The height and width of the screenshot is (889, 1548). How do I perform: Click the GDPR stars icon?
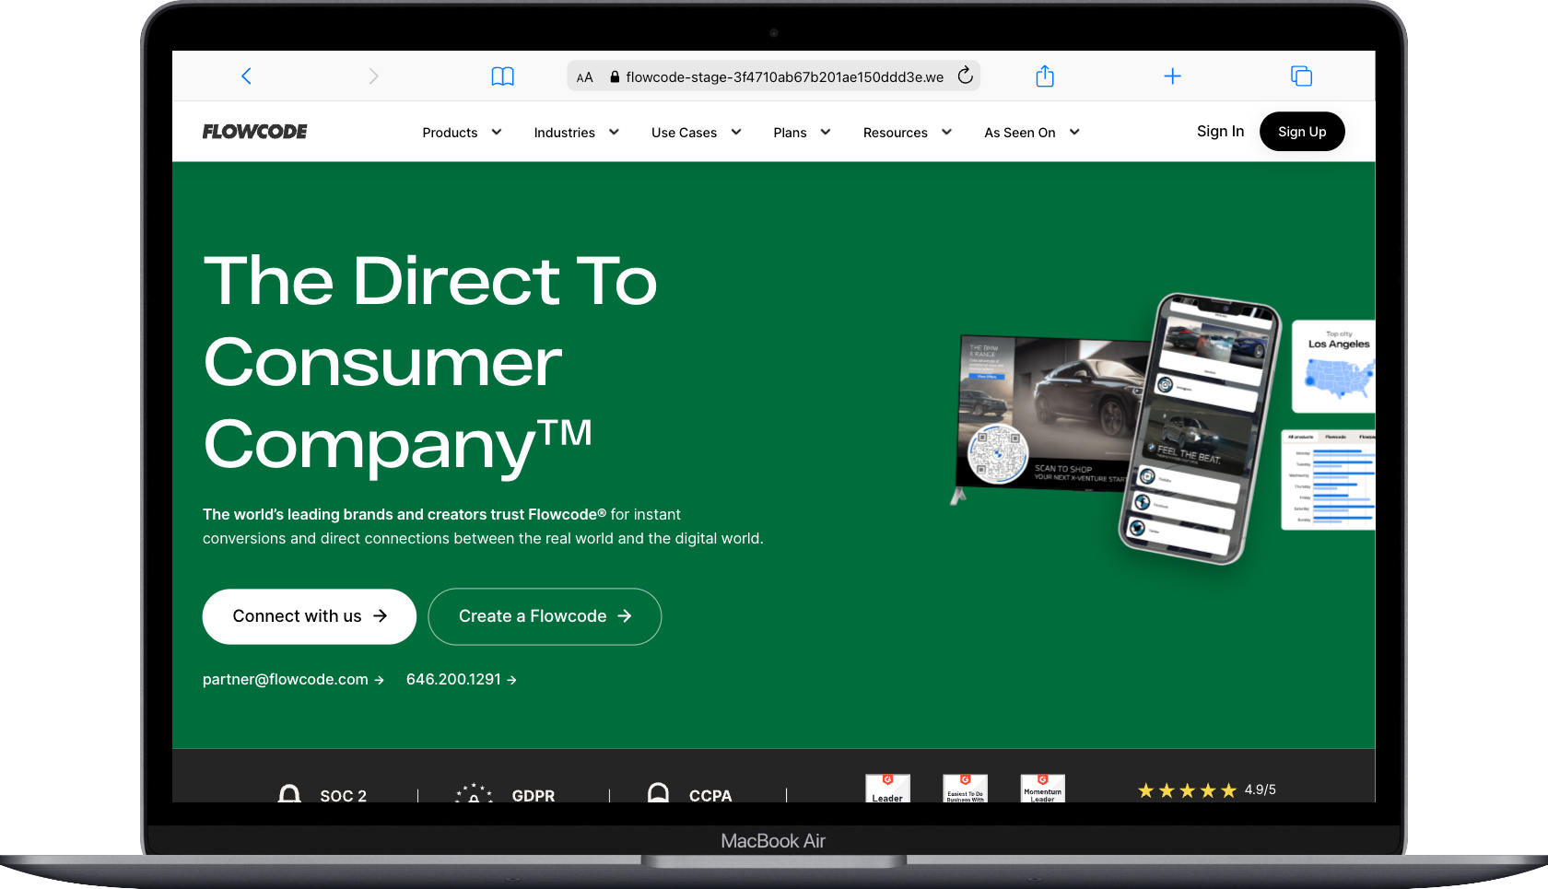[474, 792]
